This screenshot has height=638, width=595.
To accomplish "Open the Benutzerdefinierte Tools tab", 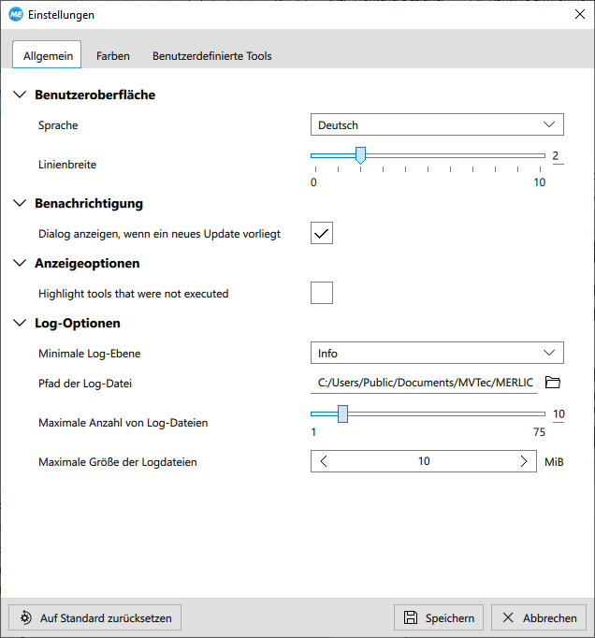I will (x=212, y=56).
